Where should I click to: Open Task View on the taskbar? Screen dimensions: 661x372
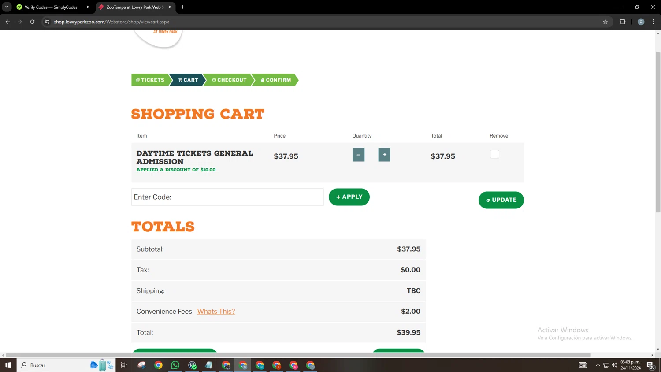click(124, 365)
